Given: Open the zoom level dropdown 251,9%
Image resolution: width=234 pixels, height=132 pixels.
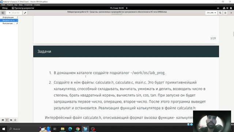Looking at the screenshot, I should pos(211,13).
